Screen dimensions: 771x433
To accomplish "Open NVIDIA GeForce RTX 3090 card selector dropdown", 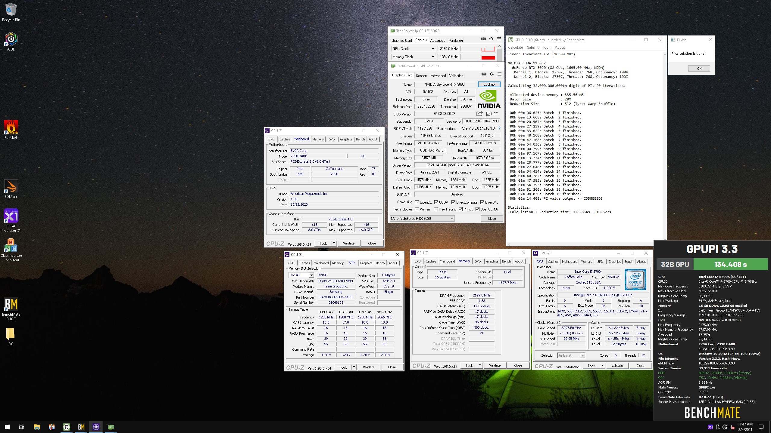I will click(x=422, y=219).
